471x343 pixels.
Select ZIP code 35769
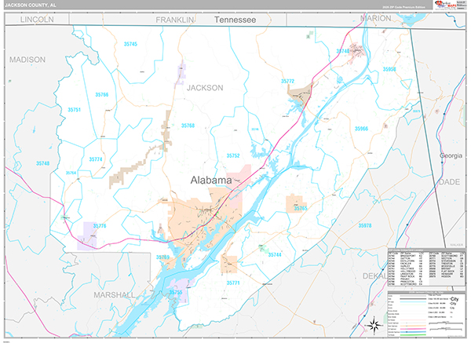162,257
